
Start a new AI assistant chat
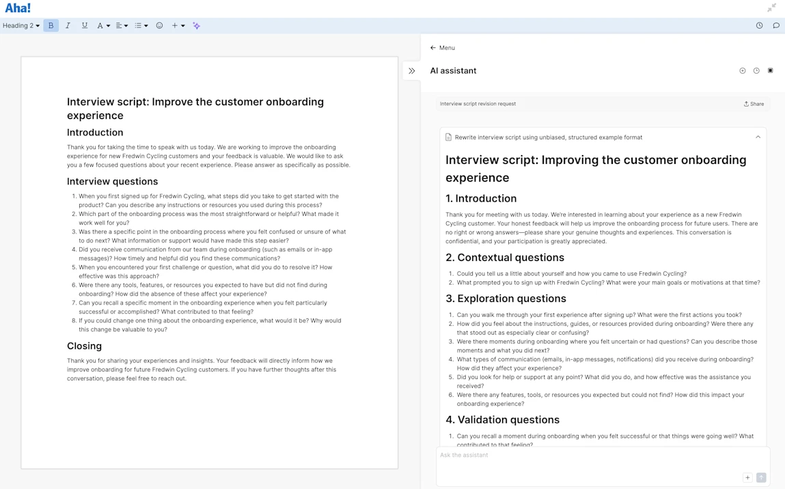[x=743, y=70]
